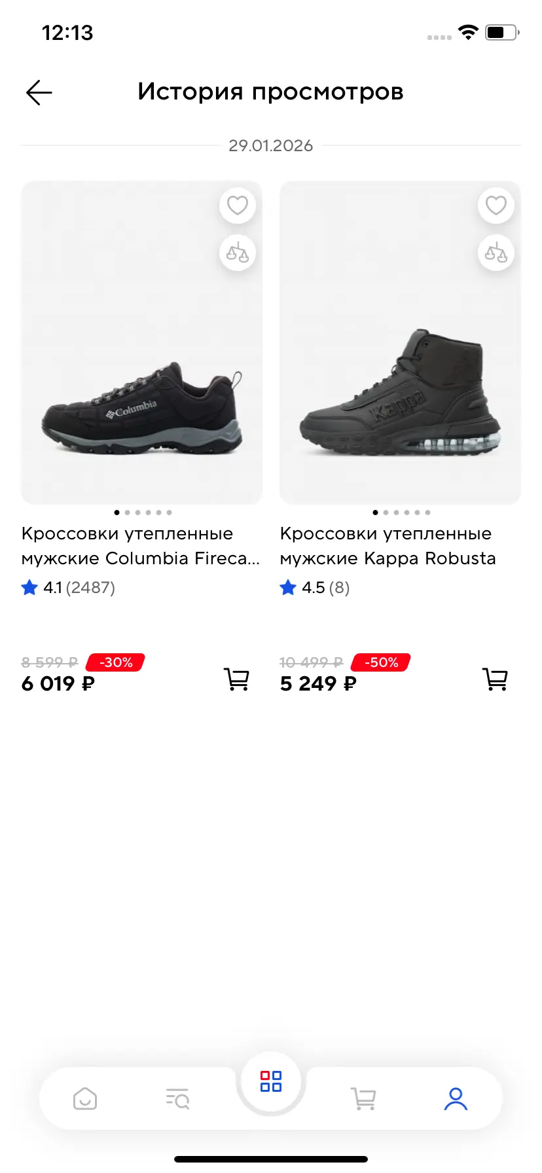Select second image dot for Columbia sneakers
This screenshot has height=1173, width=542.
point(127,513)
